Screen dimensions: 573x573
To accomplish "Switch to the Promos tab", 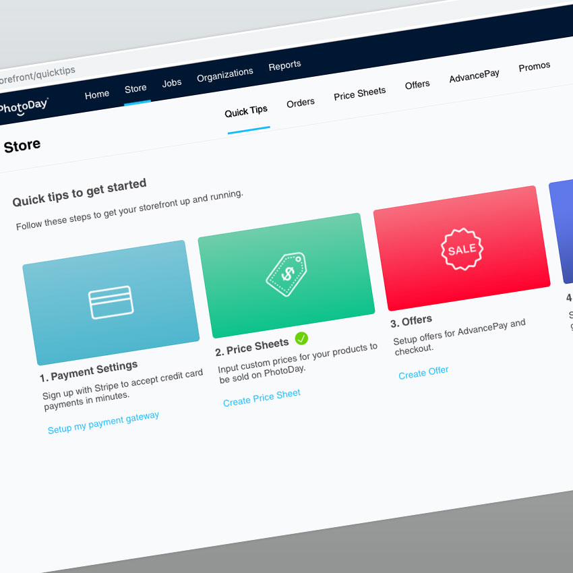I will (x=535, y=67).
